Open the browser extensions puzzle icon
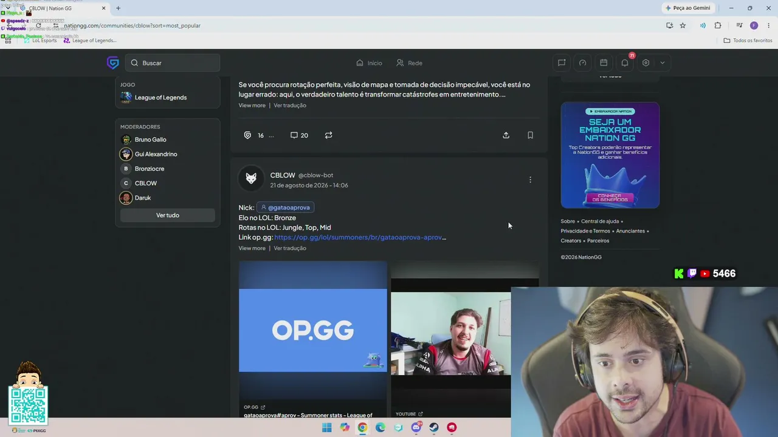Image resolution: width=778 pixels, height=437 pixels. [x=718, y=25]
